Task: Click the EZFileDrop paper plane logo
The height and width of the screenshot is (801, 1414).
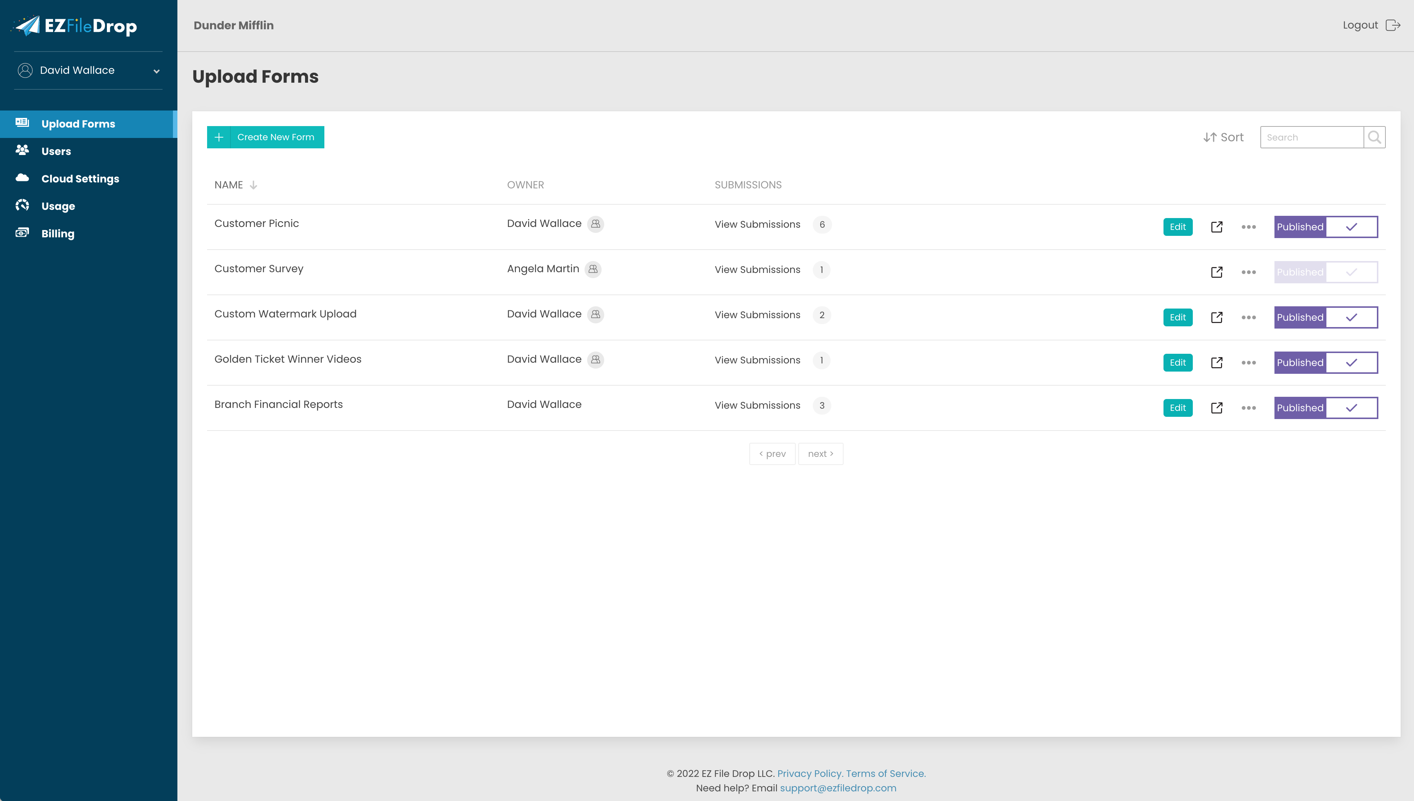Action: click(x=27, y=25)
